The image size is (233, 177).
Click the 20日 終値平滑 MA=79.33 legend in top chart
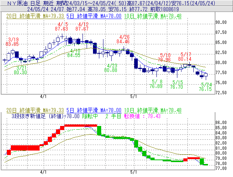point(35,16)
